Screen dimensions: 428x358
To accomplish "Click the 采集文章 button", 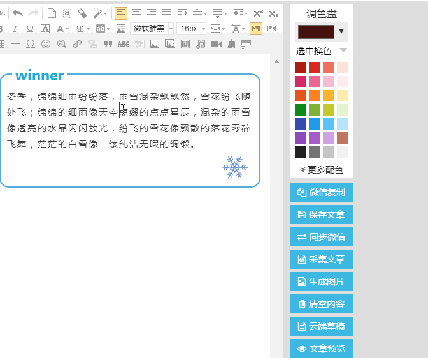I will click(x=322, y=259).
